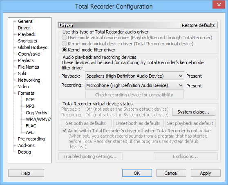Select Video in the tree

(23, 87)
